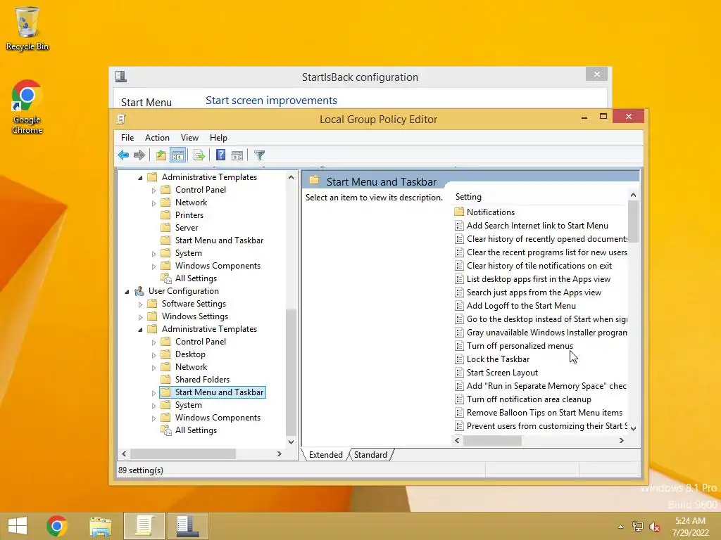Click the muted volume tray icon
Viewport: 721px width, 540px height.
(x=654, y=527)
